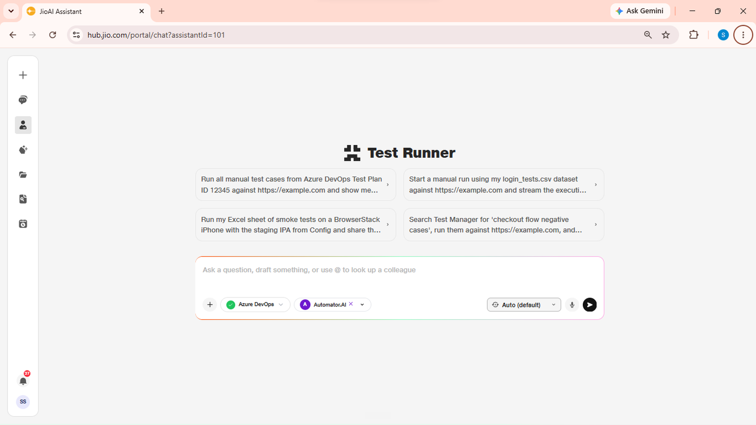Open the chat history bubble icon
The height and width of the screenshot is (425, 756).
[23, 100]
